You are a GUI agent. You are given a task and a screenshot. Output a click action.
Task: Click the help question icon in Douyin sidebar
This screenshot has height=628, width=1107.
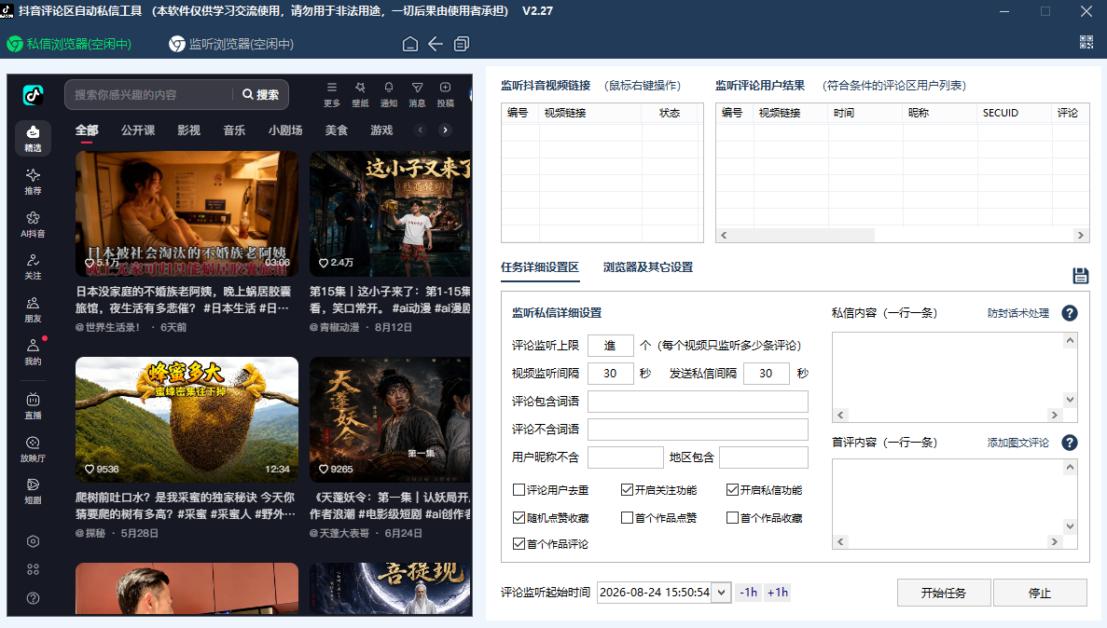(33, 598)
